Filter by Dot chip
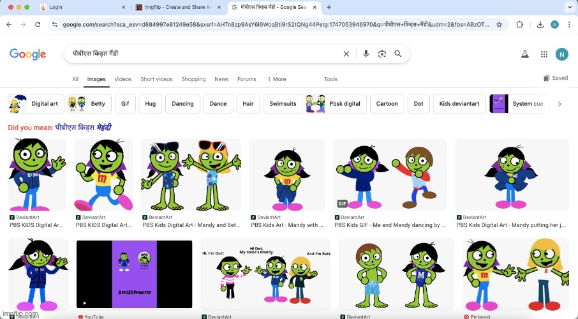This screenshot has width=578, height=319. point(419,103)
